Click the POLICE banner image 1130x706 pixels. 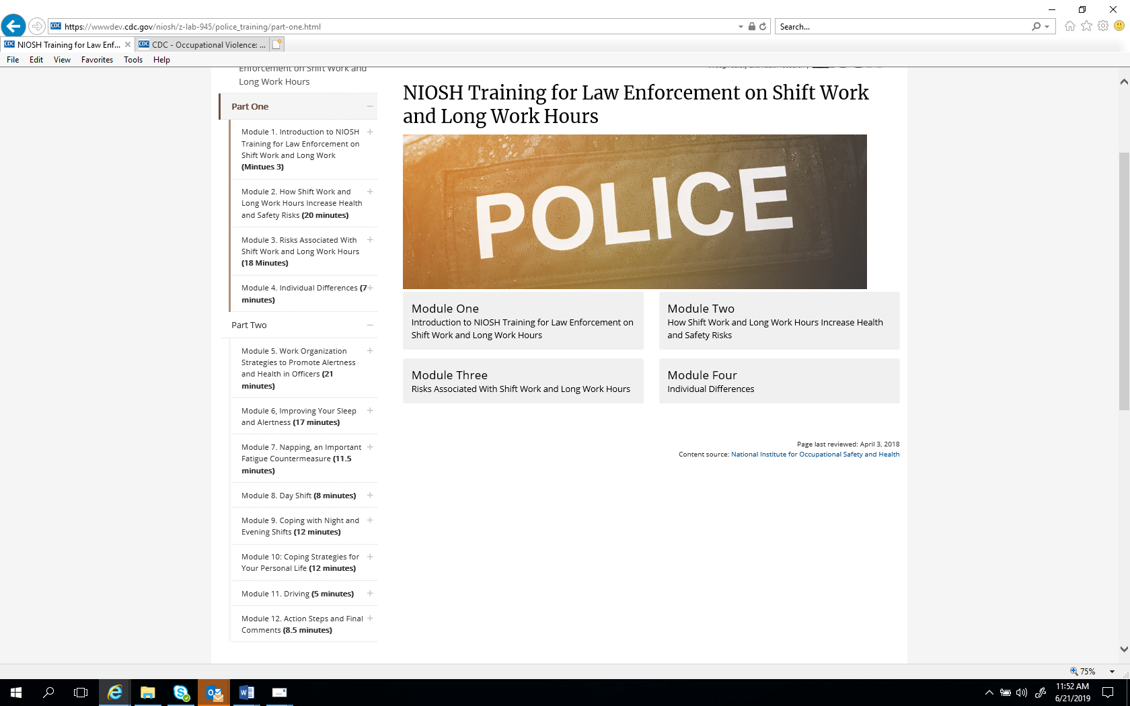[635, 212]
